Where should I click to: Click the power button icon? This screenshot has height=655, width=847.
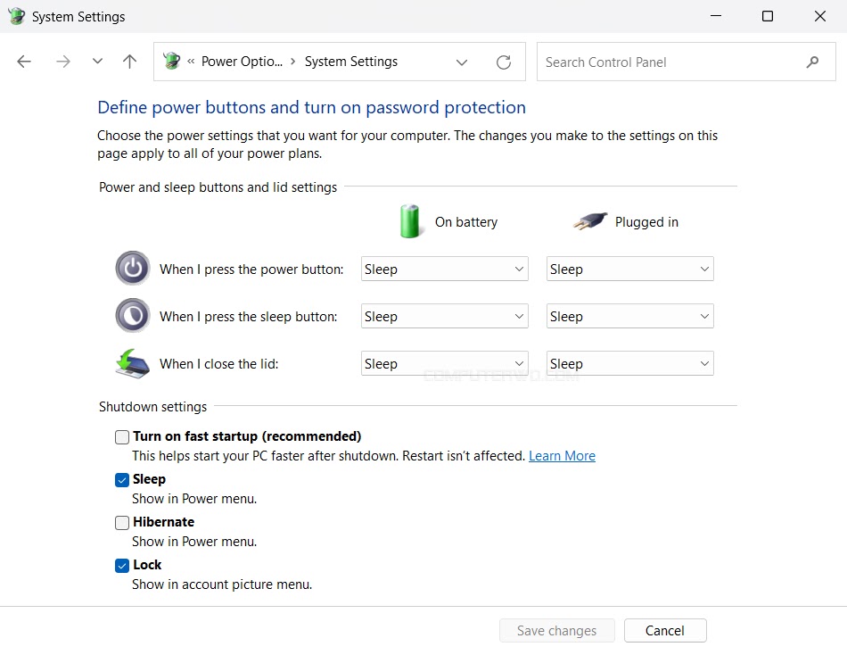tap(132, 269)
